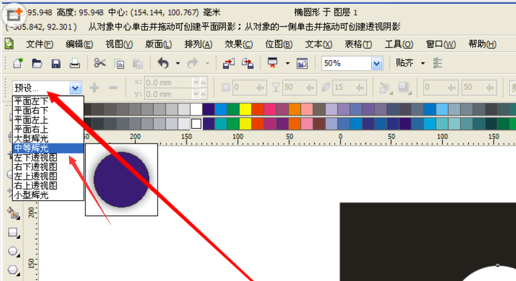Cut the selection with the scissors icon
Viewport: 516px width, 281px height.
pos(100,63)
